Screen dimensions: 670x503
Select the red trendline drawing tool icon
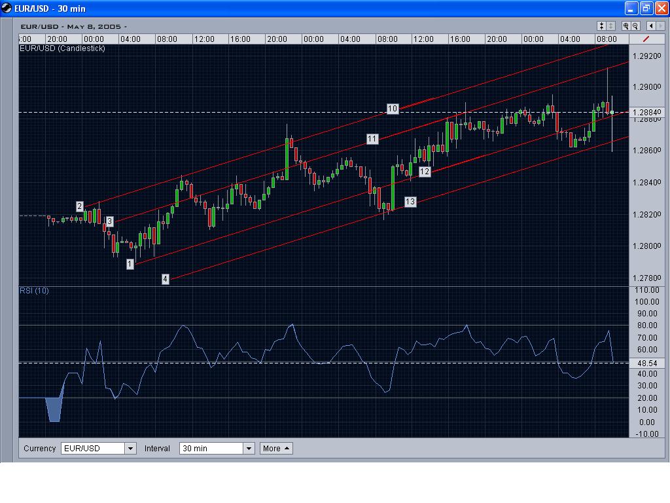645,39
